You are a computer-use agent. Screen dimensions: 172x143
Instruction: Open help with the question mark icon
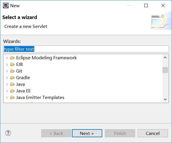coord(8,133)
